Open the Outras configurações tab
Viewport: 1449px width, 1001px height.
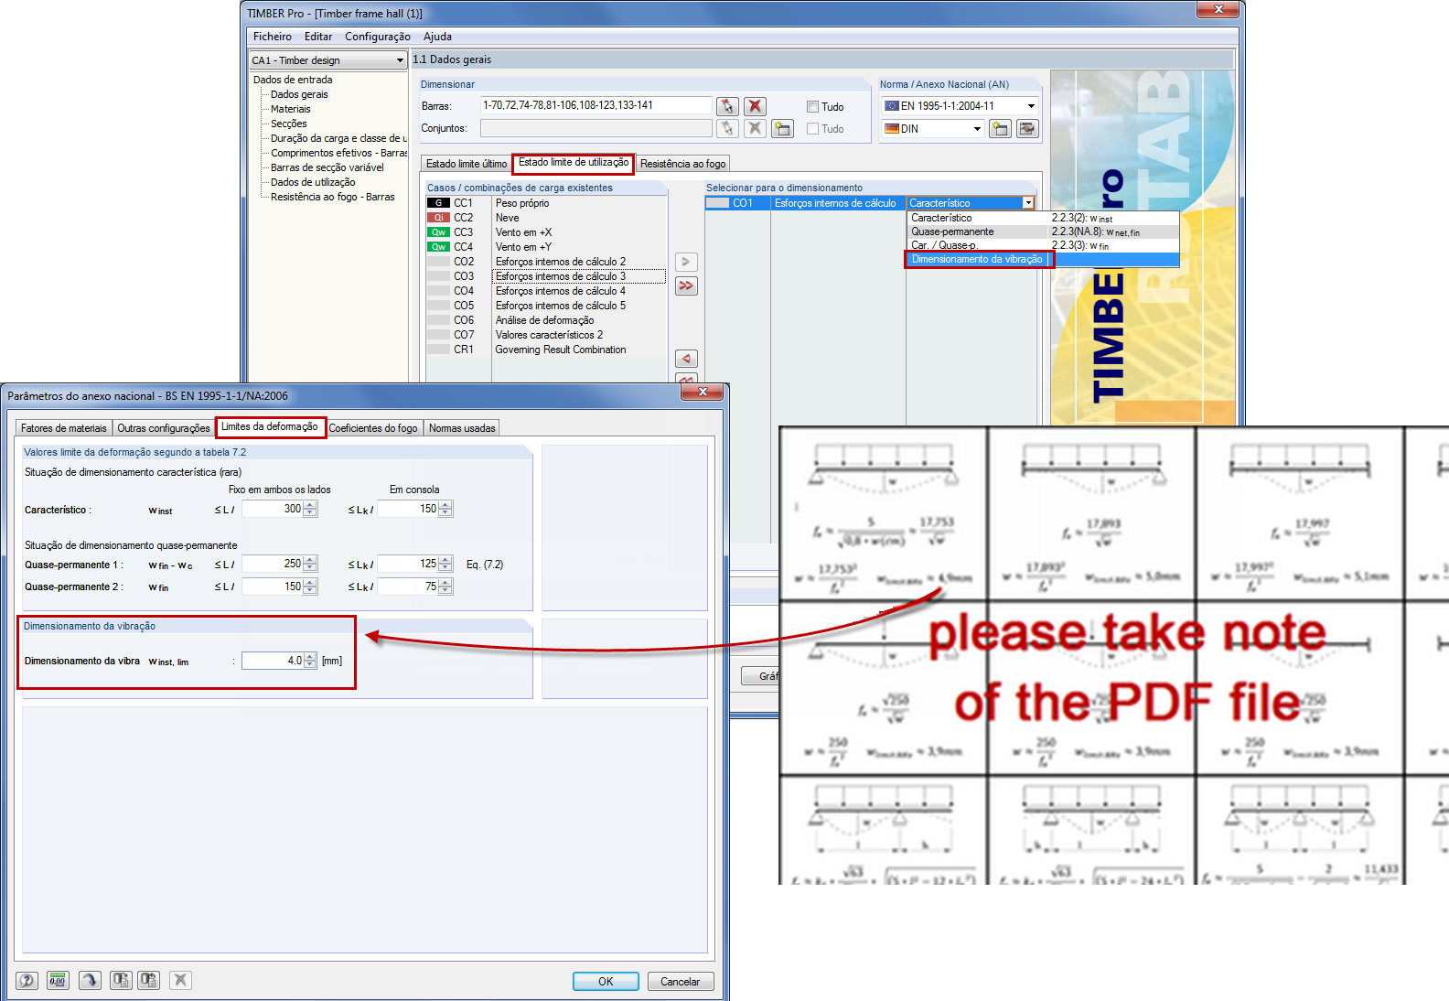[x=164, y=428]
